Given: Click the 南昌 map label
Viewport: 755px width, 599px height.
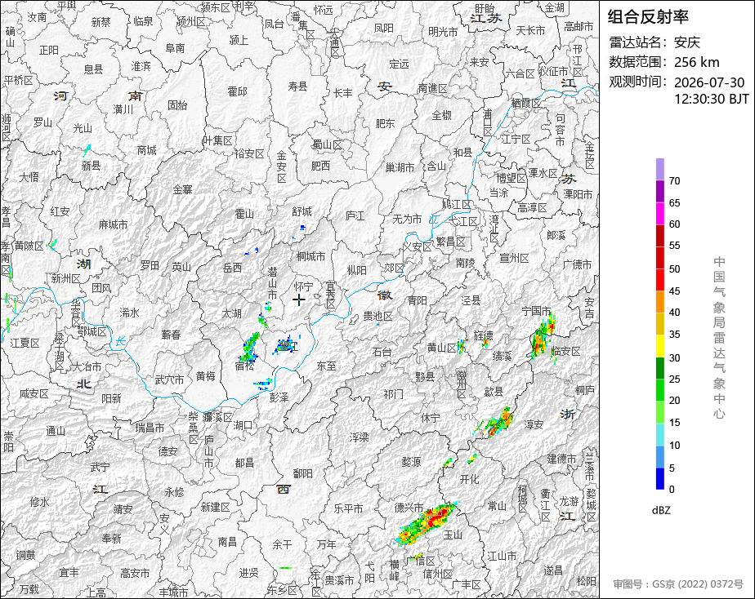Looking at the screenshot, I should [x=227, y=542].
